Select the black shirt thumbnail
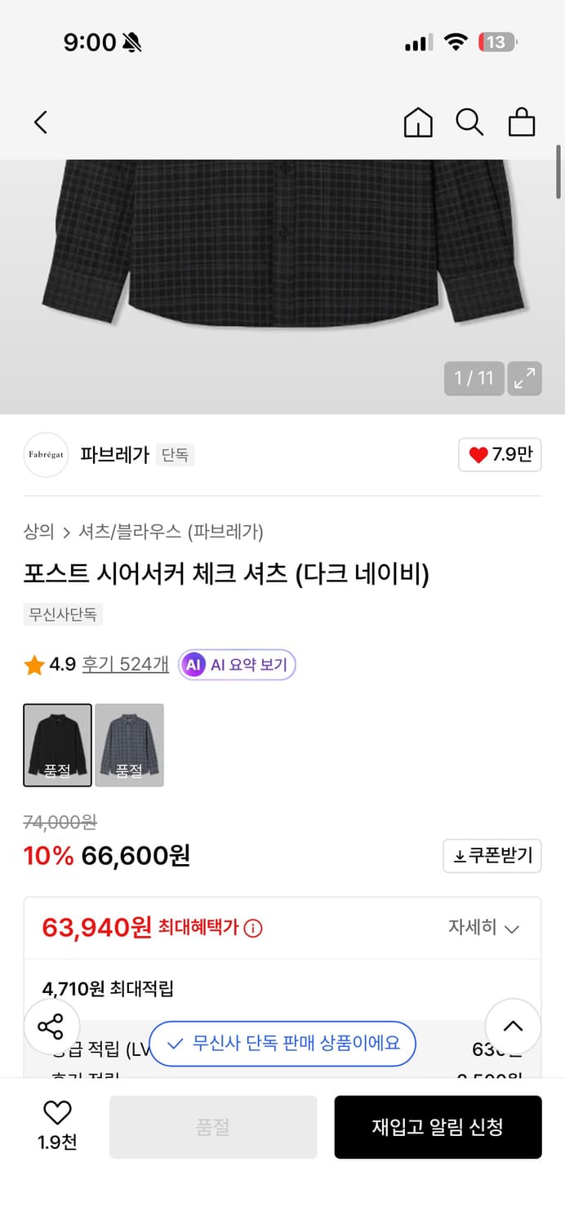 click(x=57, y=745)
